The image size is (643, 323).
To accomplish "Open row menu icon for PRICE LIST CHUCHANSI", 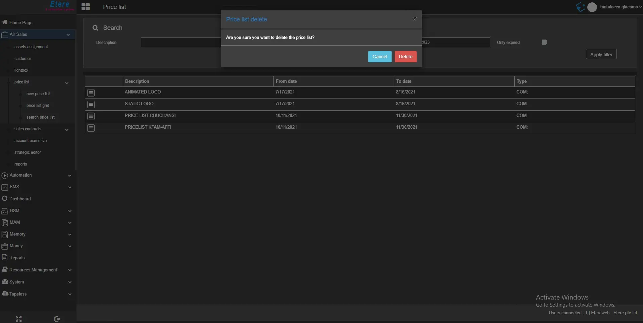I will point(91,116).
